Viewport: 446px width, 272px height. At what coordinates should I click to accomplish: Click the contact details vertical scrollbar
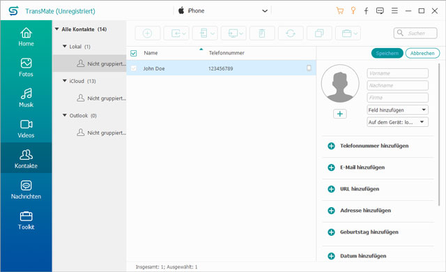[x=439, y=134]
